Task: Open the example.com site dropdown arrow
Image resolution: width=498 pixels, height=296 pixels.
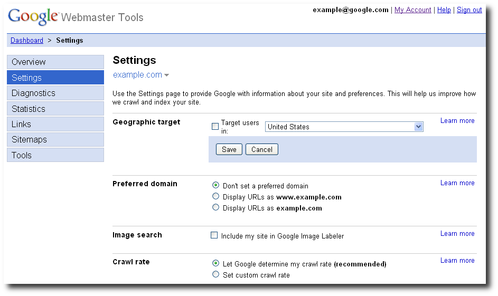Action: 167,75
